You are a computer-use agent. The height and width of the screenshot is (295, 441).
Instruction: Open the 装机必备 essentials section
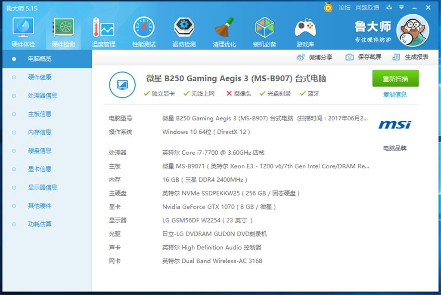point(264,30)
